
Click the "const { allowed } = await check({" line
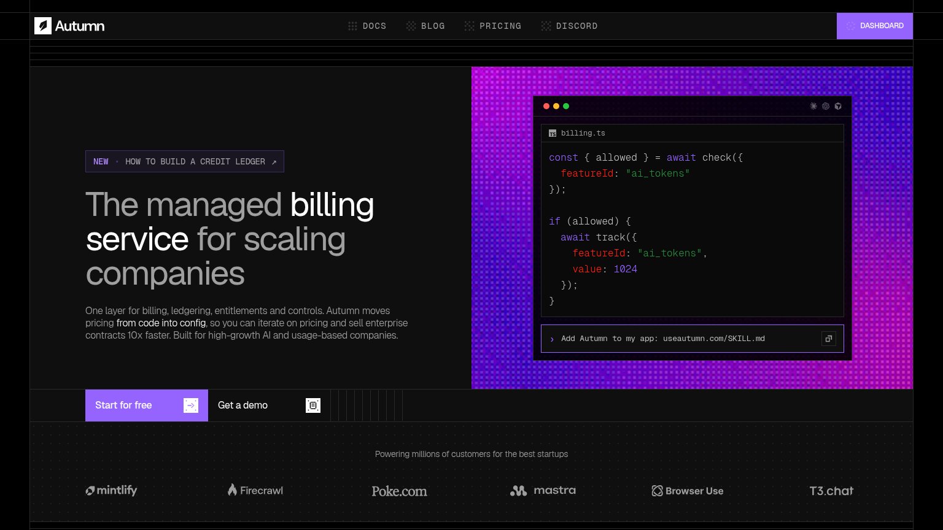tap(646, 158)
